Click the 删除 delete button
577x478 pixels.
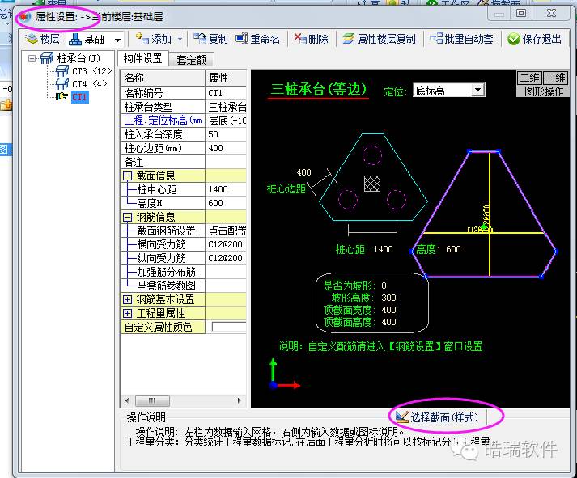click(x=311, y=39)
